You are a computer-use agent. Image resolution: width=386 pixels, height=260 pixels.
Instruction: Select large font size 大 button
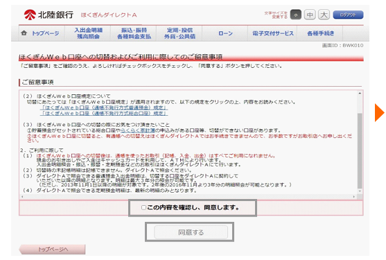click(324, 15)
